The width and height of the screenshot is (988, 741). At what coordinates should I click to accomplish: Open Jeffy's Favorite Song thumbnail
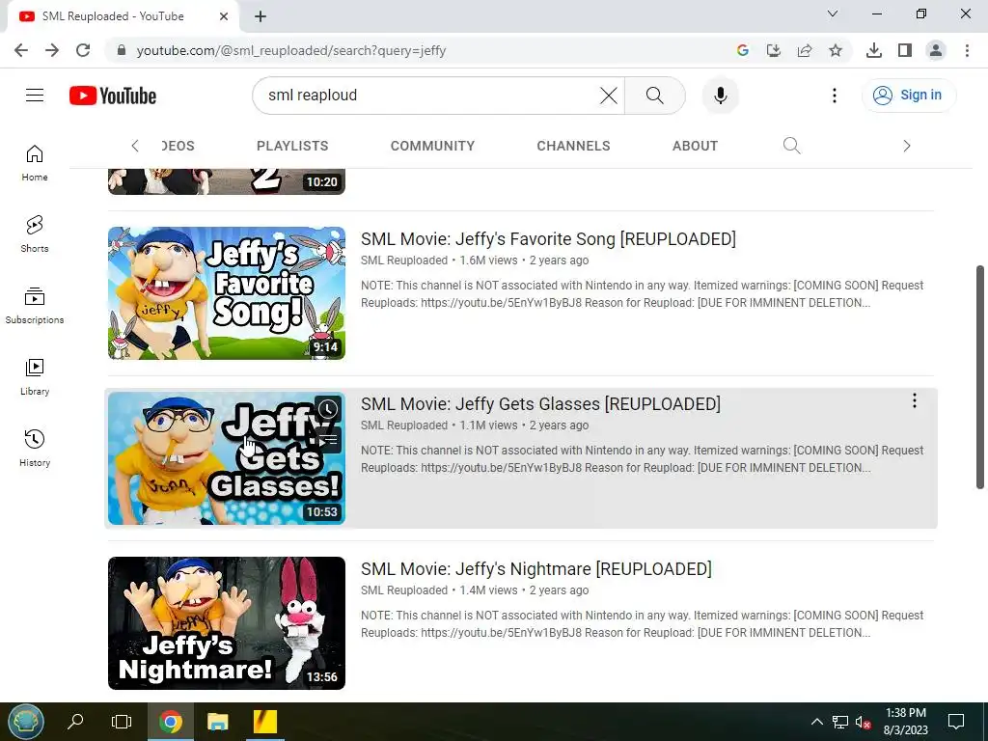227,293
